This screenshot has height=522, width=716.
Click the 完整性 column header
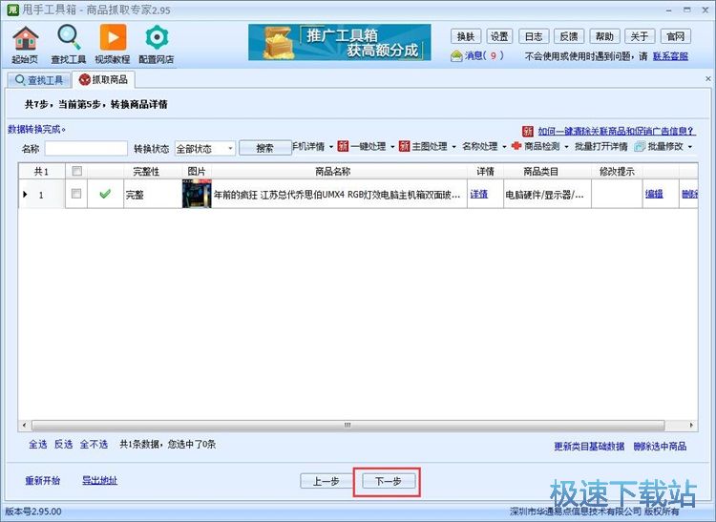coord(146,171)
